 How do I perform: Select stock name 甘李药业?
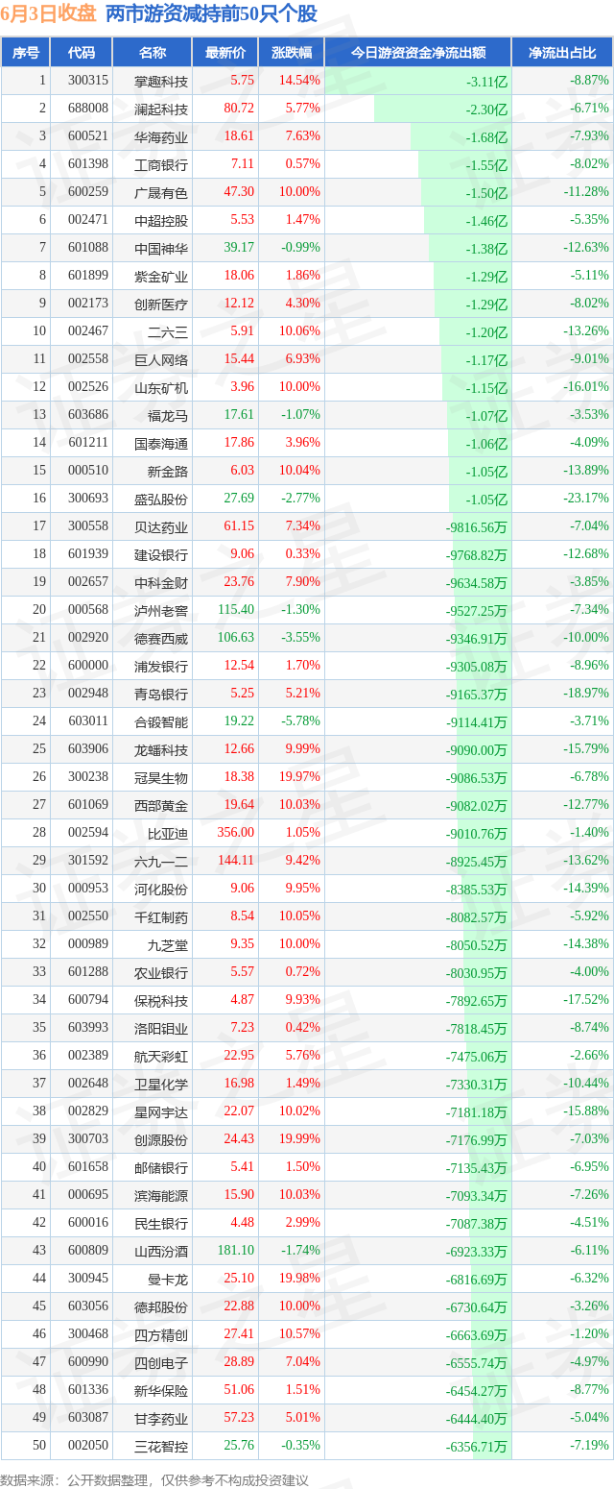[161, 1419]
